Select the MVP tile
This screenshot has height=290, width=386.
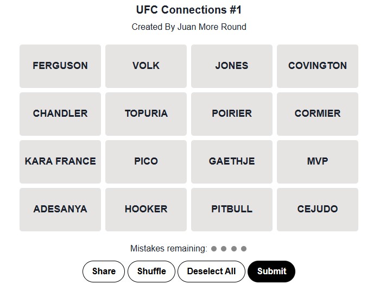pos(318,161)
